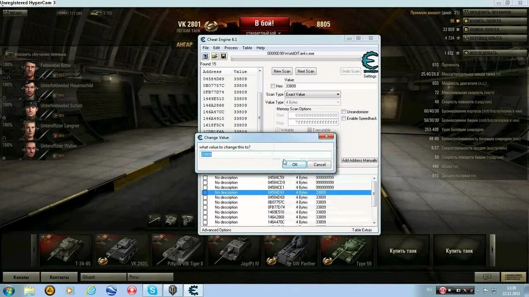Tick freeze checkbox for address 04584C59
The height and width of the screenshot is (297, 529).
[205, 177]
